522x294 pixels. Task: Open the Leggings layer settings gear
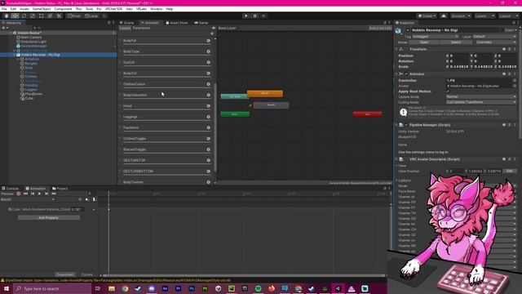coord(209,117)
